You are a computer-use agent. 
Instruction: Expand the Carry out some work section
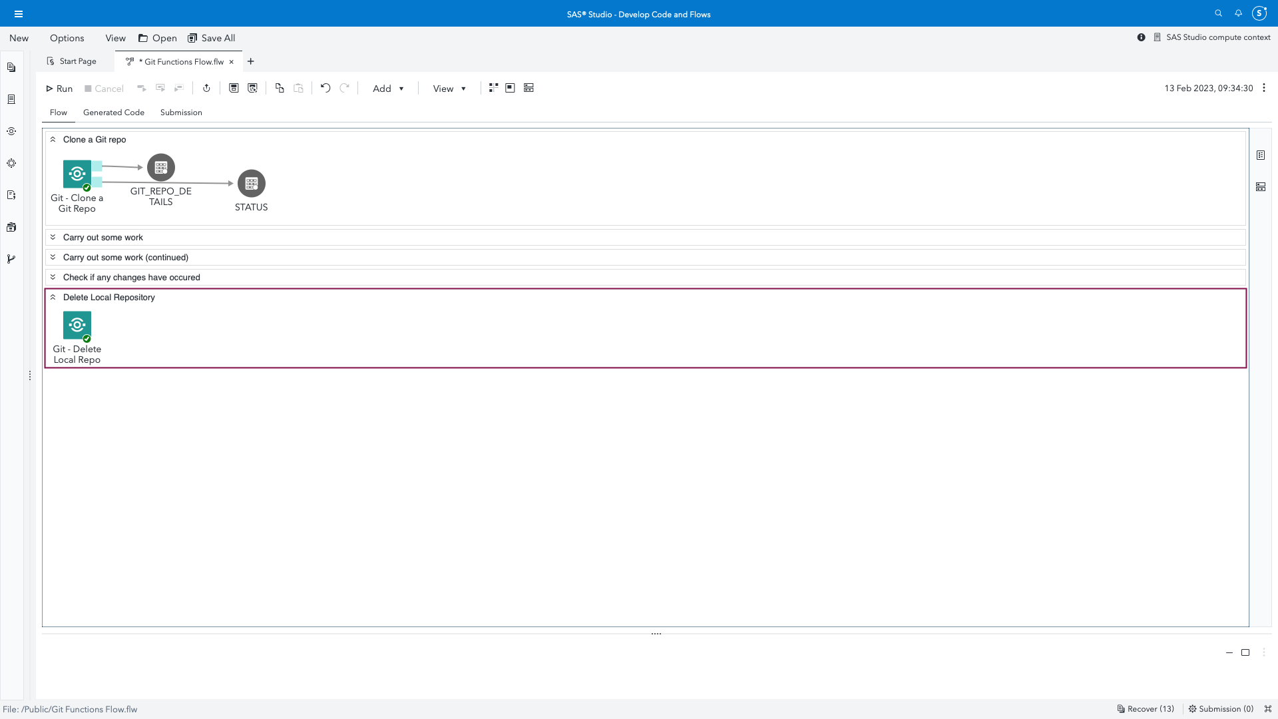click(53, 237)
